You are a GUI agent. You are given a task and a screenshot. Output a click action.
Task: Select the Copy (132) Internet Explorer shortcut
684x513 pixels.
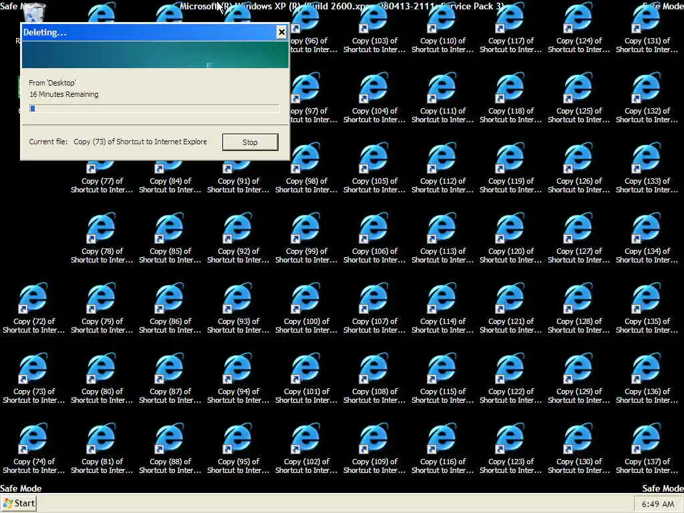647,98
